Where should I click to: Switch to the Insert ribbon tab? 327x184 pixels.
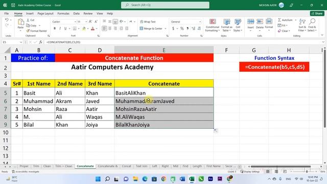point(30,14)
